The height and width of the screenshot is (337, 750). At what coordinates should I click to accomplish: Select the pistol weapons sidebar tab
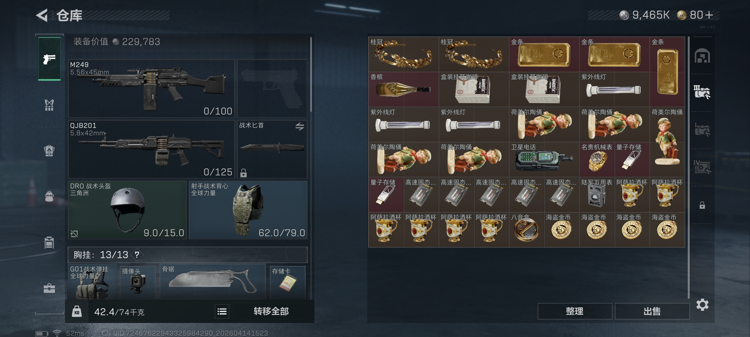coord(49,59)
